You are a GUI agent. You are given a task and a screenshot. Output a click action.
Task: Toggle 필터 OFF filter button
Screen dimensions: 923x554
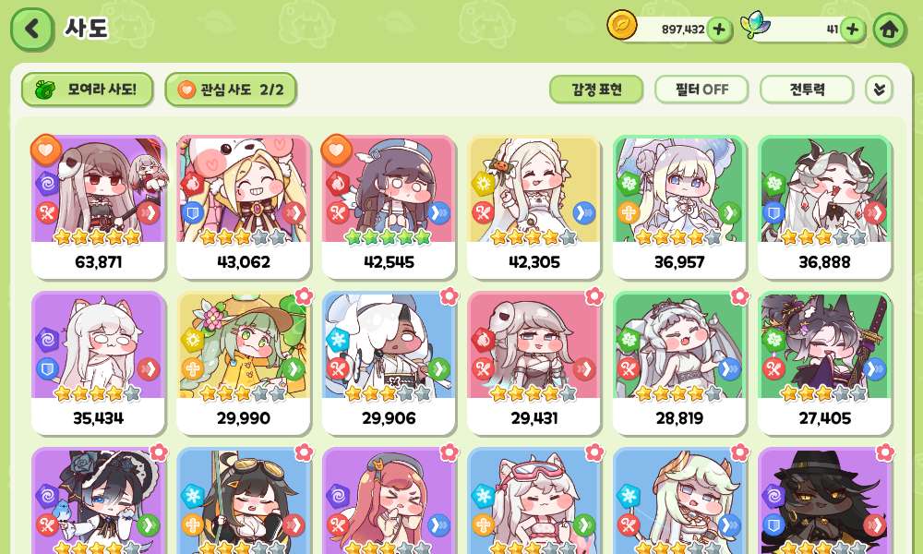coord(701,90)
